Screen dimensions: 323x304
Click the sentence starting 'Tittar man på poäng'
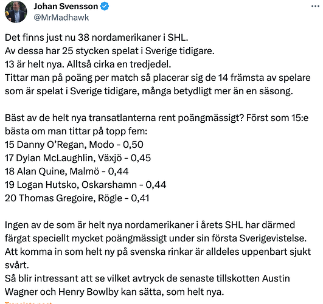click(158, 85)
